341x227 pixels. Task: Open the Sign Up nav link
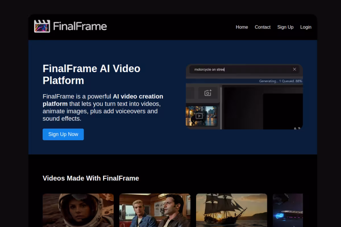tap(285, 27)
